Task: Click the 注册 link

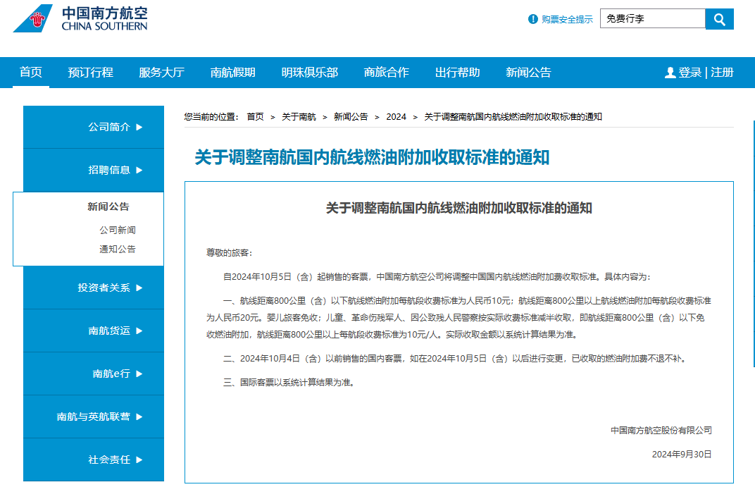Action: [722, 73]
